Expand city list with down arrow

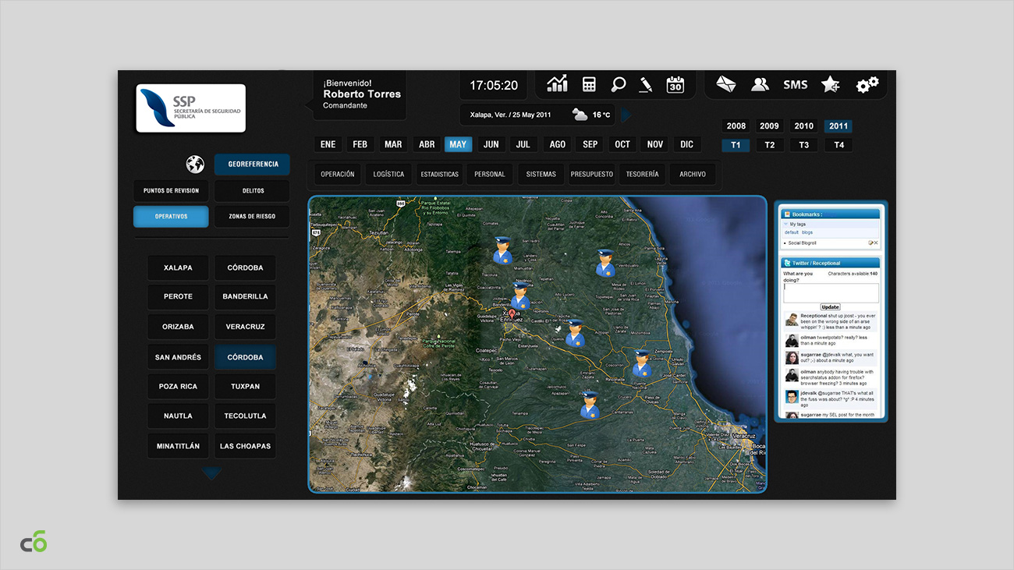(x=211, y=473)
